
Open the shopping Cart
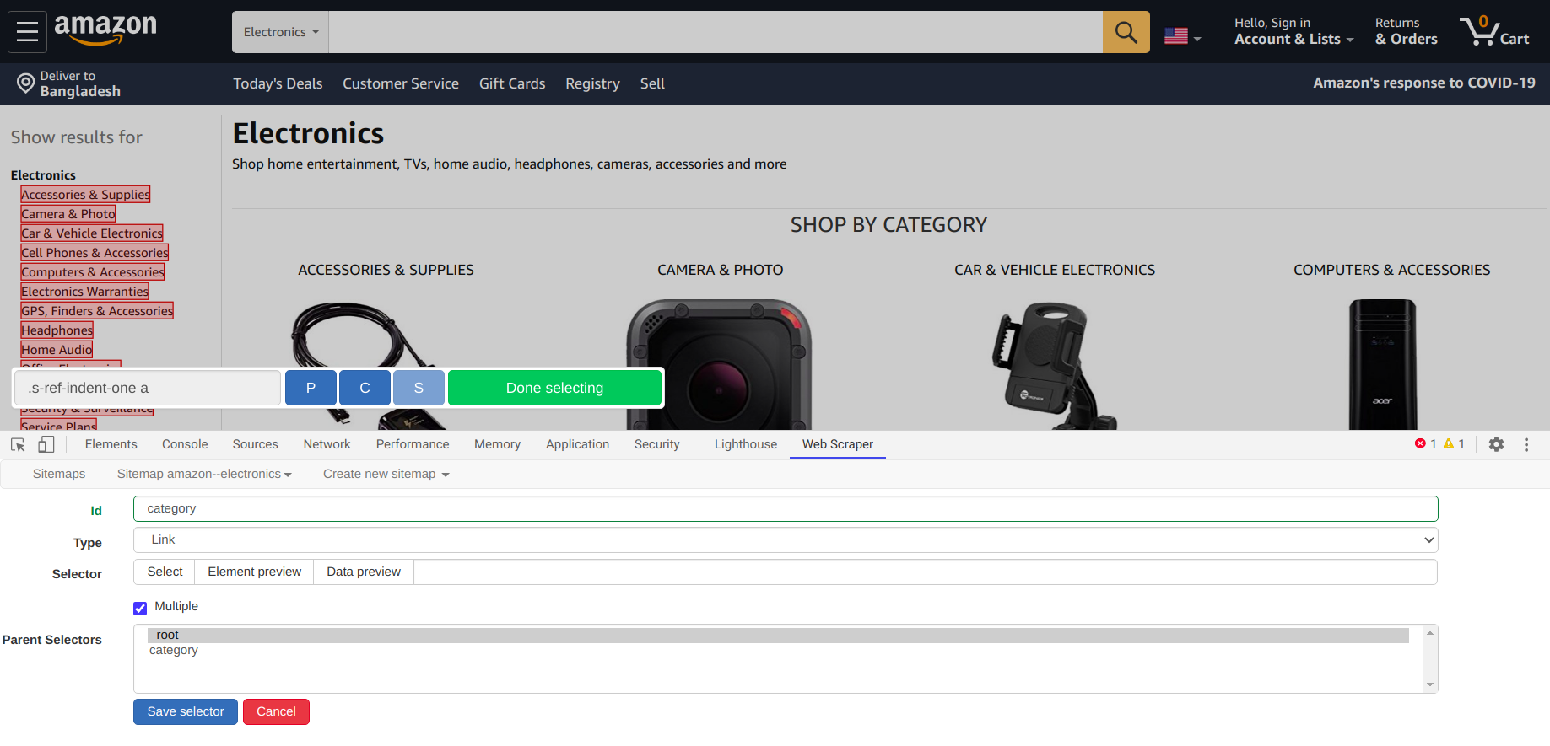1495,31
